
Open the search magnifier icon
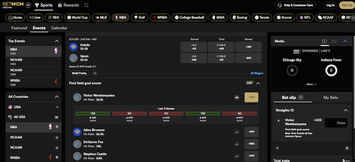(x=86, y=5)
